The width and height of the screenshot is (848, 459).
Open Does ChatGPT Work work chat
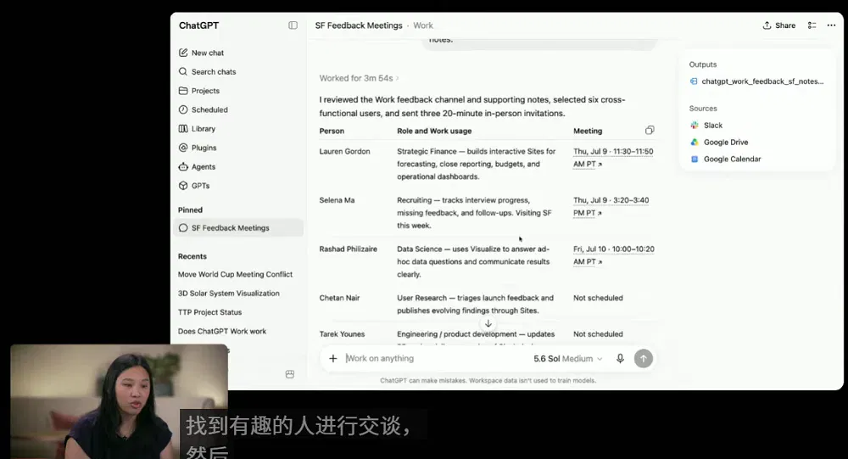(x=222, y=331)
